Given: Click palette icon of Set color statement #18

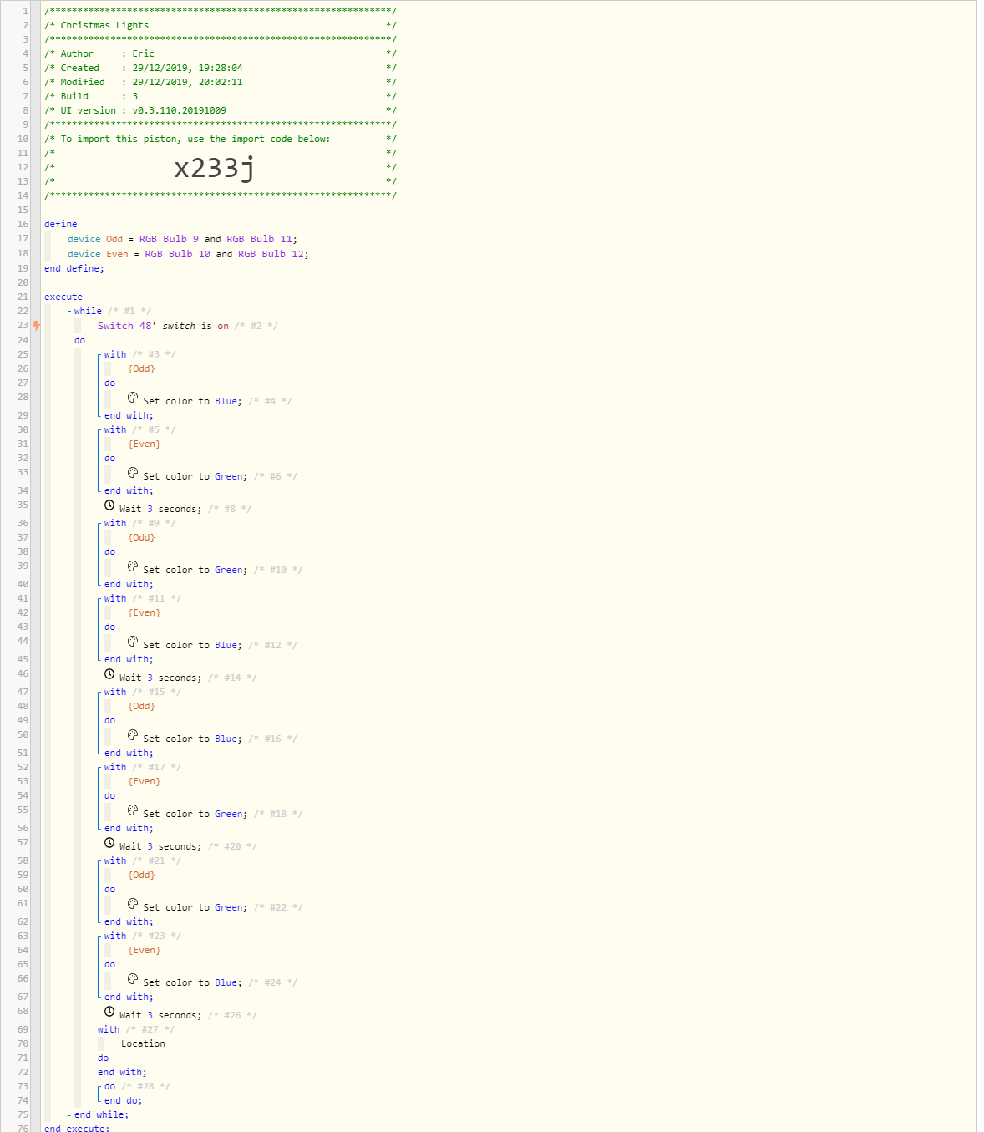Looking at the screenshot, I should coord(133,810).
